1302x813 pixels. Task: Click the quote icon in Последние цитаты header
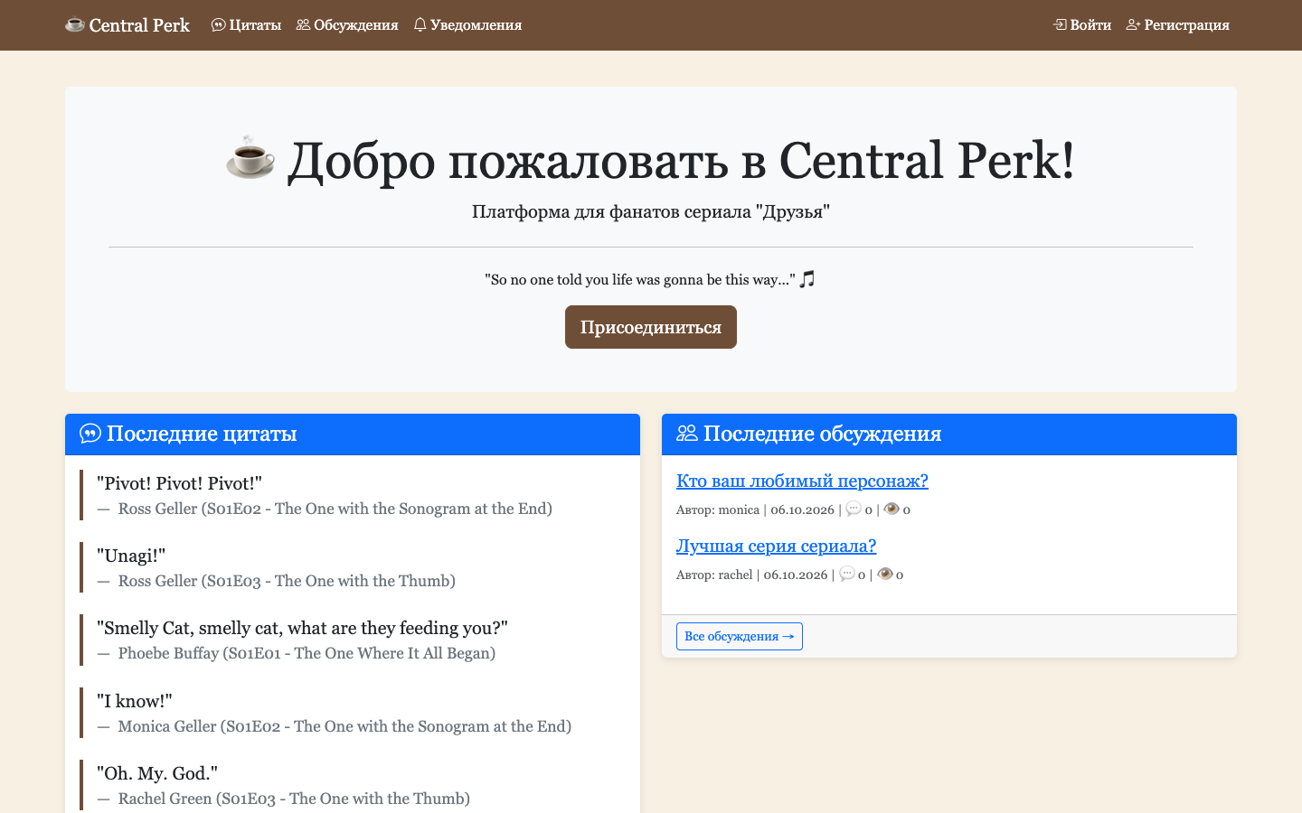pyautogui.click(x=90, y=434)
